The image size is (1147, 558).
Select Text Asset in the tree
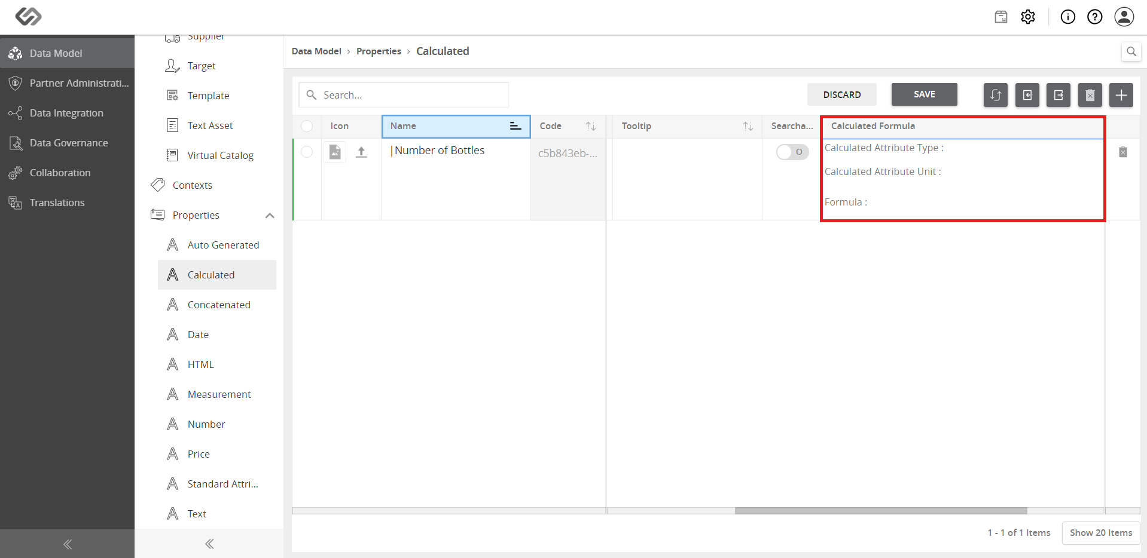217,125
